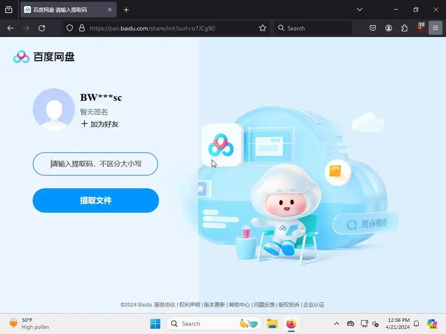The image size is (446, 334).
Task: Open the 服务协议 footer link
Action: coord(165,305)
